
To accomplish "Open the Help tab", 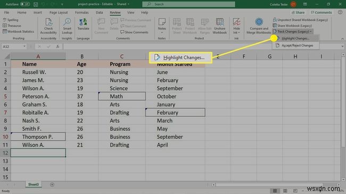I will [x=145, y=13].
